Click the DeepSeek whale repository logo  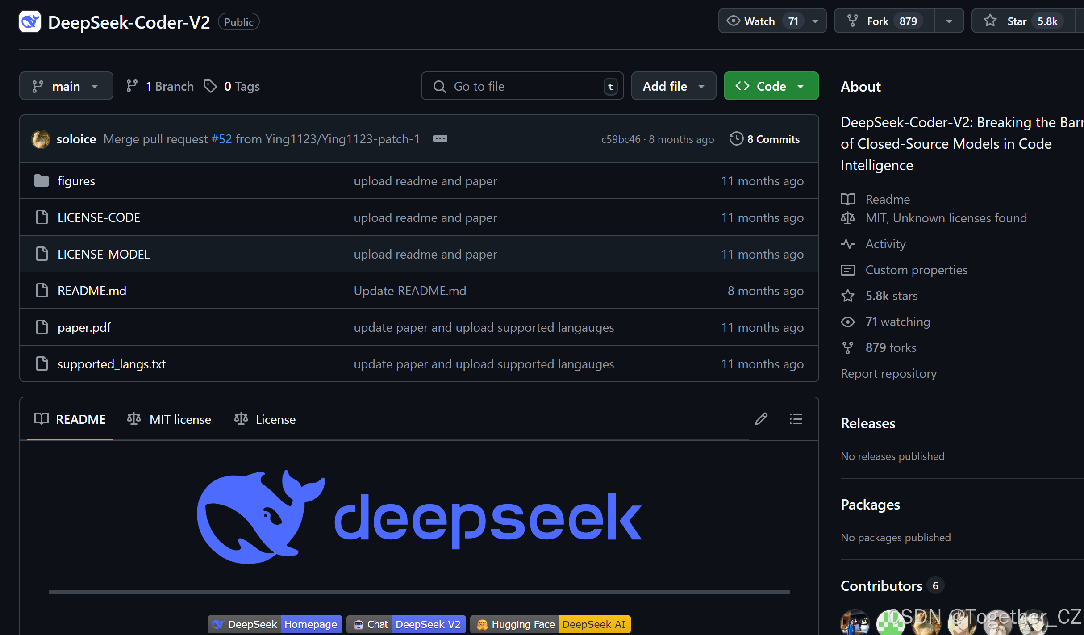(x=29, y=21)
